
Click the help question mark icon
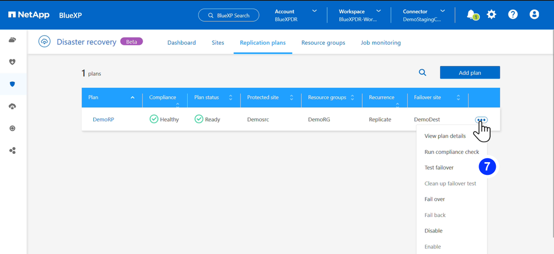[x=513, y=14]
